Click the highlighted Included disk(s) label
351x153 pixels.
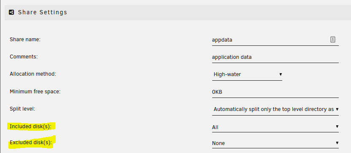pos(31,127)
